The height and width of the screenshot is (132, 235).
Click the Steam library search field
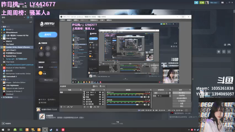tap(17, 22)
